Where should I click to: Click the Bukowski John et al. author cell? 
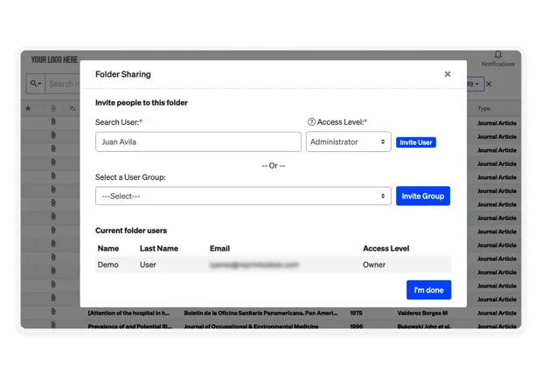coord(424,327)
